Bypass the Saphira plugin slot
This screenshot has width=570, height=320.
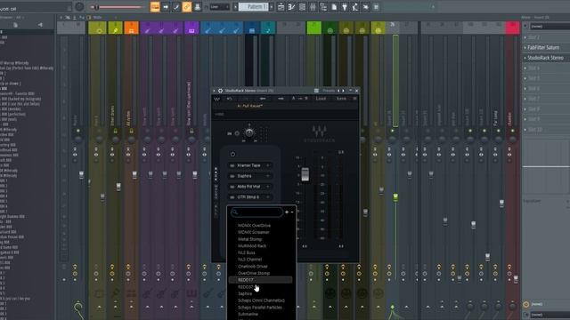coord(232,176)
